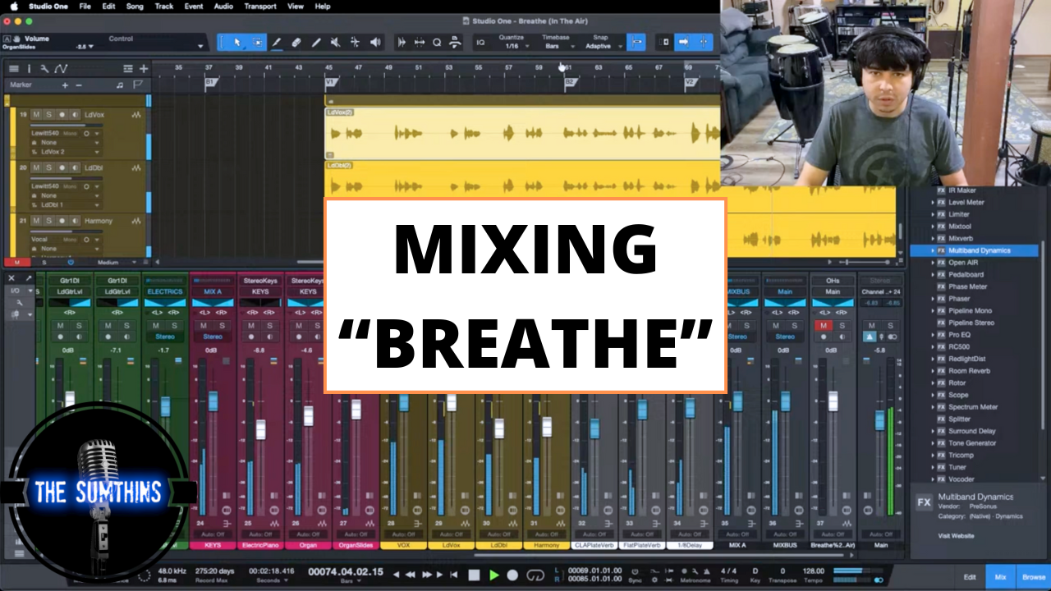1051x591 pixels.
Task: Select the Eraser tool
Action: point(296,42)
